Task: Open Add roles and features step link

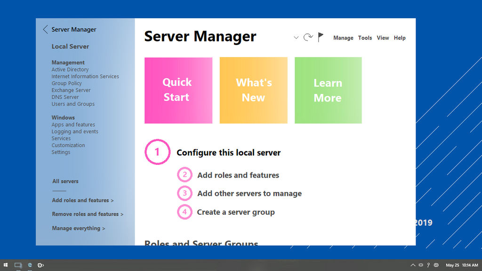Action: tap(238, 175)
